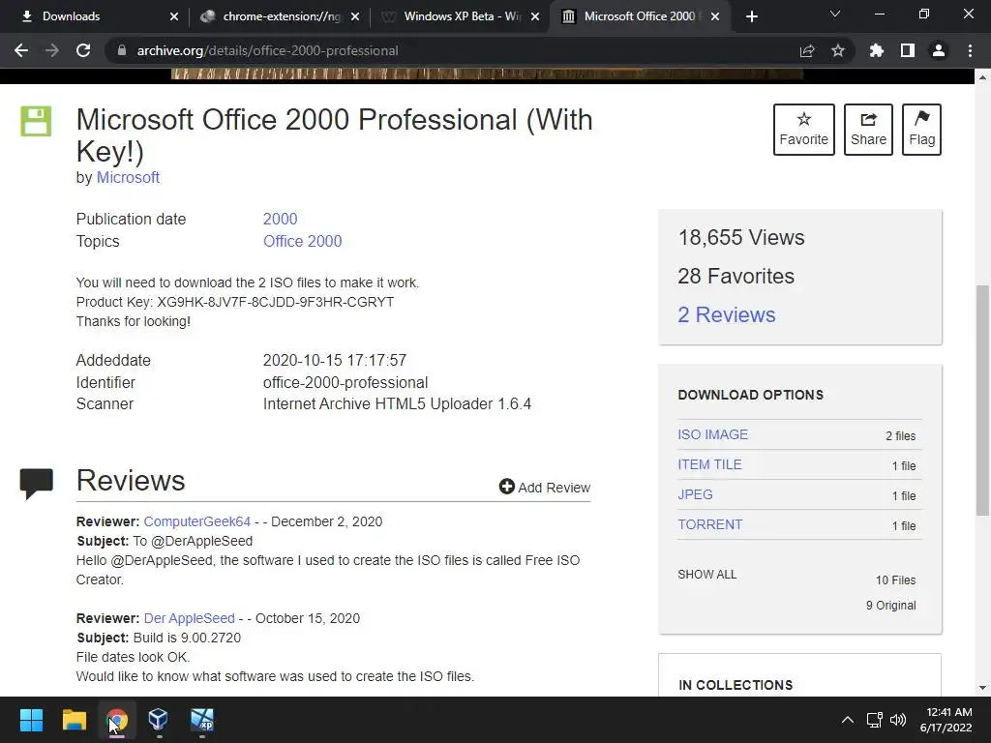Viewport: 991px width, 743px height.
Task: Follow the 2000 publication date link
Action: click(280, 219)
